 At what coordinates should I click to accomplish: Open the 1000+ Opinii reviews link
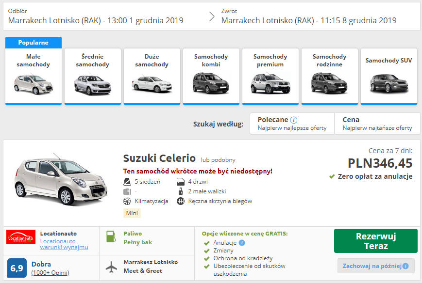(50, 273)
